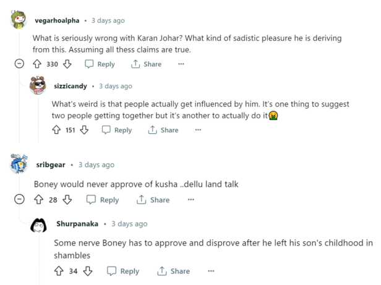
Task: Open more options on vegarhoalpha's comment
Action: [x=181, y=64]
